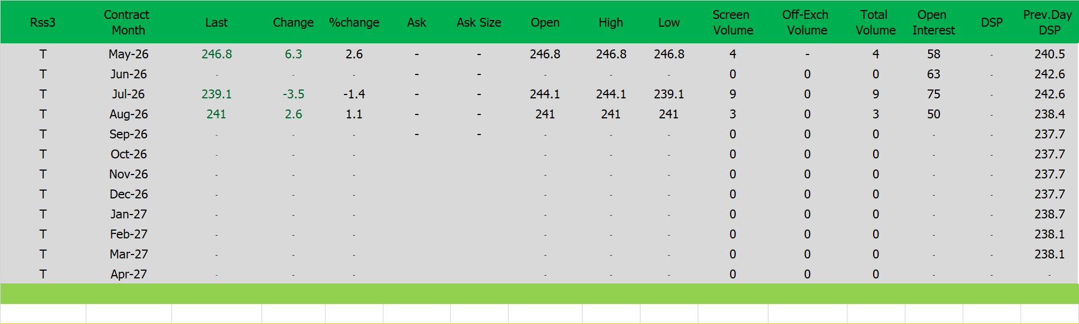Select the Jan-27 Prev.Day DSP value 238.7

1049,214
